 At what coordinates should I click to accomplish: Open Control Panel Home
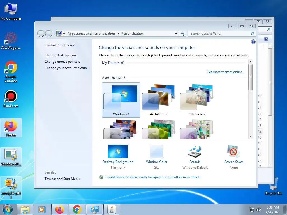(x=60, y=45)
